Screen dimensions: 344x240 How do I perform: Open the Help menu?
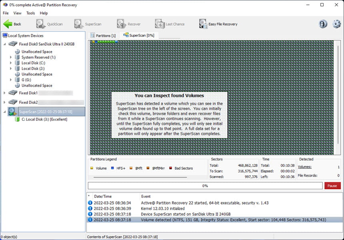(x=44, y=13)
